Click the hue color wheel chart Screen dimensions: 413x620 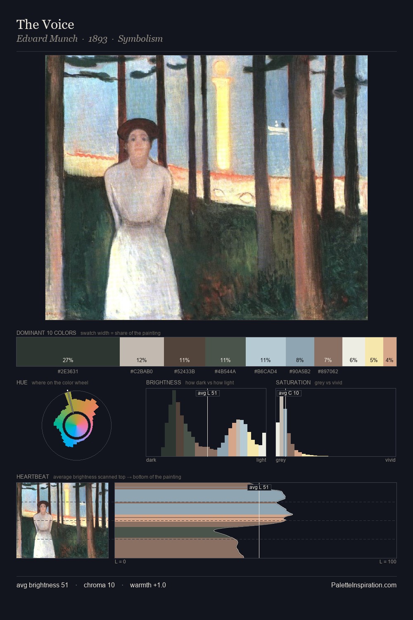click(x=76, y=425)
